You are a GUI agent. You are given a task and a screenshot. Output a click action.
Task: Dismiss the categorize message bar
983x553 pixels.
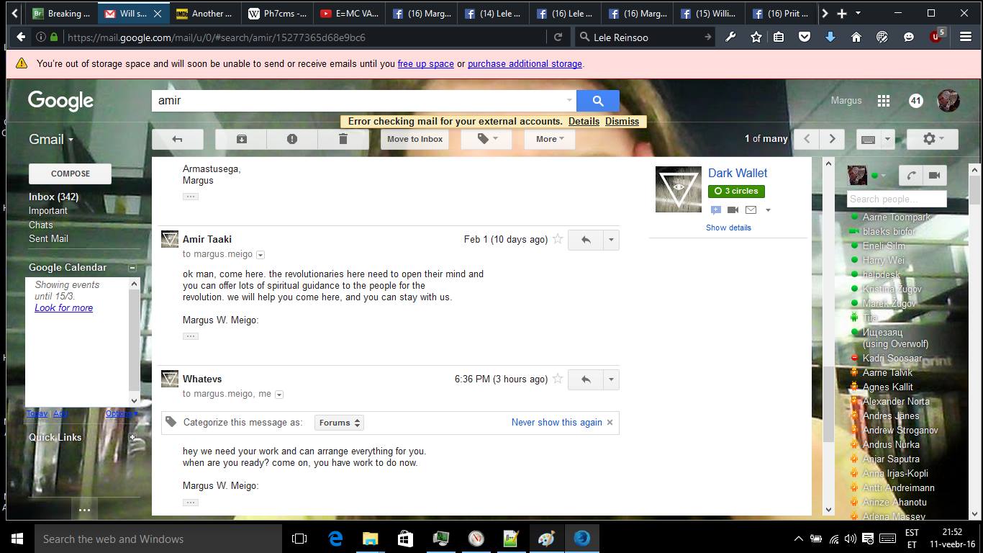pos(610,423)
